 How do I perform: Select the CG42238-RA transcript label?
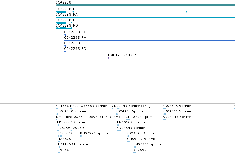point(67,15)
